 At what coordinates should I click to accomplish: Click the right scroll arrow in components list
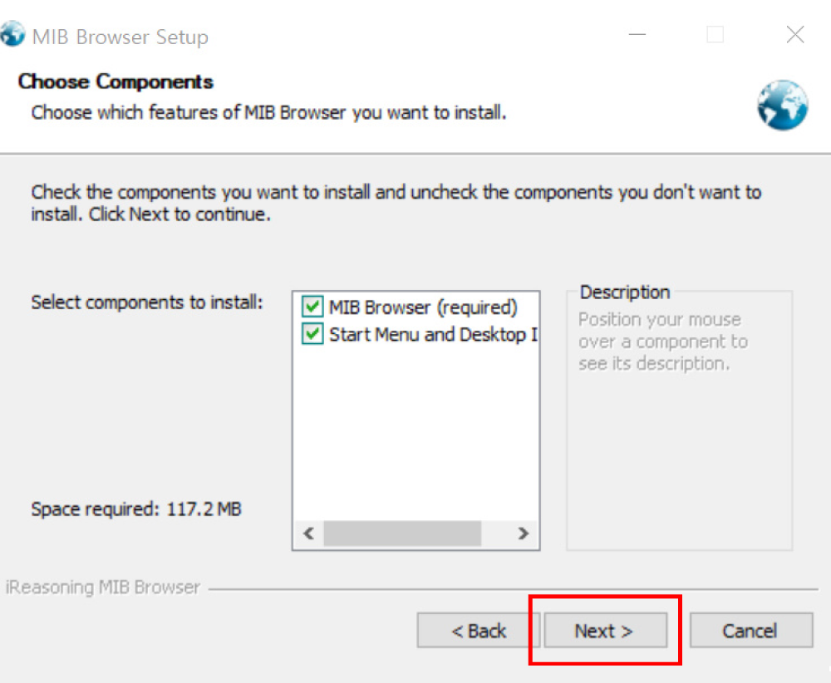click(x=523, y=533)
